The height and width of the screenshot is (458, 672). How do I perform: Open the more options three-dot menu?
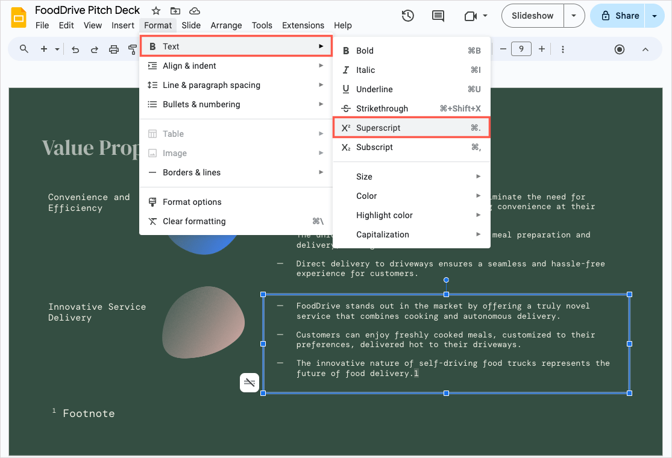563,49
